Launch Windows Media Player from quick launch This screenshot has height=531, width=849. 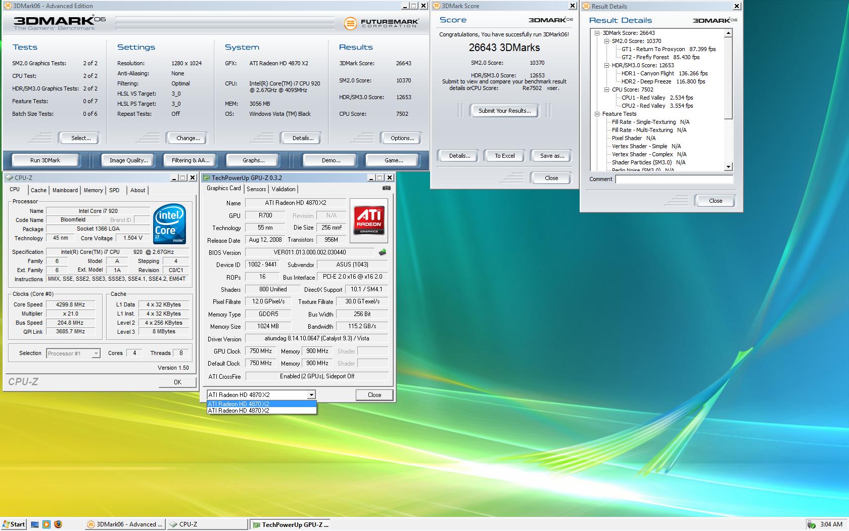pos(46,524)
